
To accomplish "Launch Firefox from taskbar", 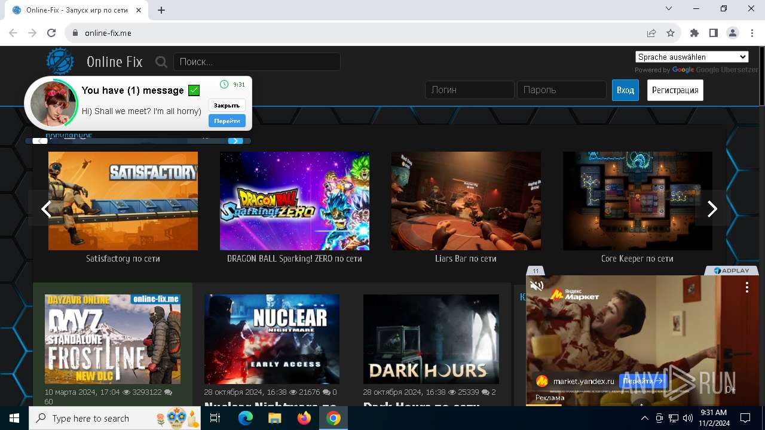I will tap(304, 418).
